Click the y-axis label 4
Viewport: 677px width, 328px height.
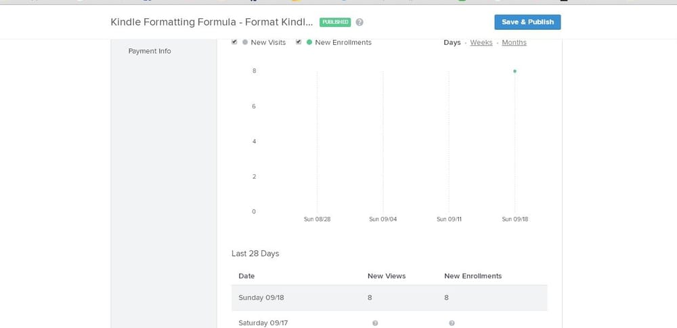pyautogui.click(x=254, y=142)
